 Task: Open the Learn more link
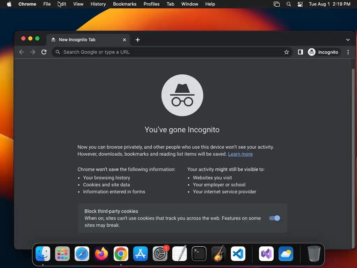tap(240, 154)
